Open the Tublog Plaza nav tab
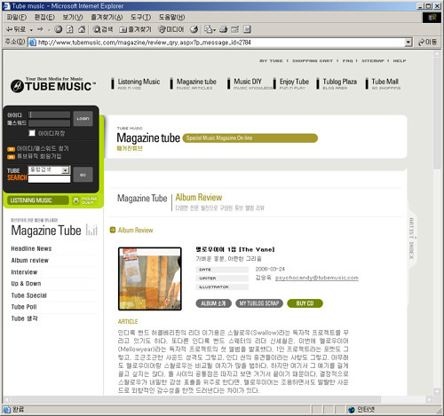444x416 pixels. [337, 83]
